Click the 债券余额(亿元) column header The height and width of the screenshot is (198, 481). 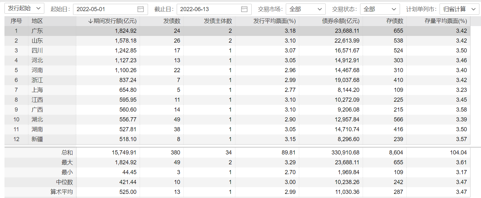pyautogui.click(x=341, y=21)
